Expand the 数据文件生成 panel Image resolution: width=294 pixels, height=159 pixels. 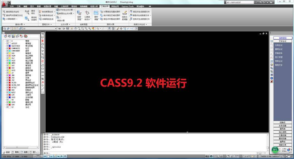point(140,24)
